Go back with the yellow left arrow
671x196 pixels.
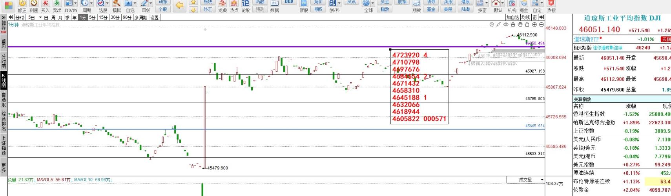[x=179, y=5]
